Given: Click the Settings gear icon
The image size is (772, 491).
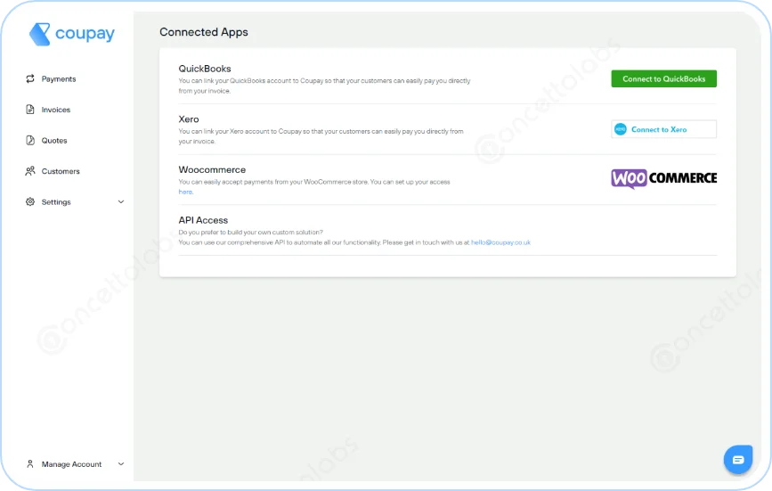Looking at the screenshot, I should [x=30, y=202].
